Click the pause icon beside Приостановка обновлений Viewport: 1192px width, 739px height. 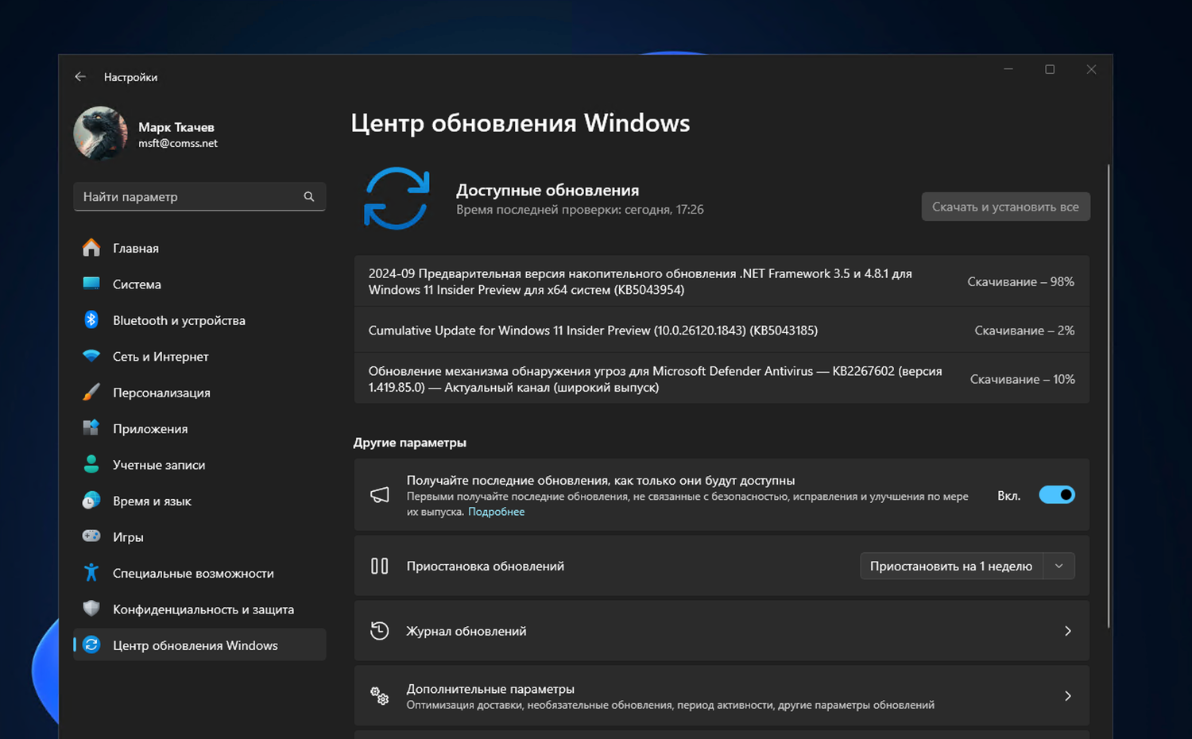pos(380,566)
